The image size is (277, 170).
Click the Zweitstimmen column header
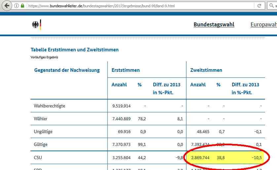pyautogui.click(x=206, y=70)
